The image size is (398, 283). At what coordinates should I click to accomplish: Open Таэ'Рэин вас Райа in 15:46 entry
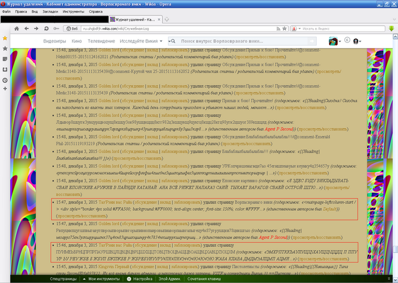point(115,245)
